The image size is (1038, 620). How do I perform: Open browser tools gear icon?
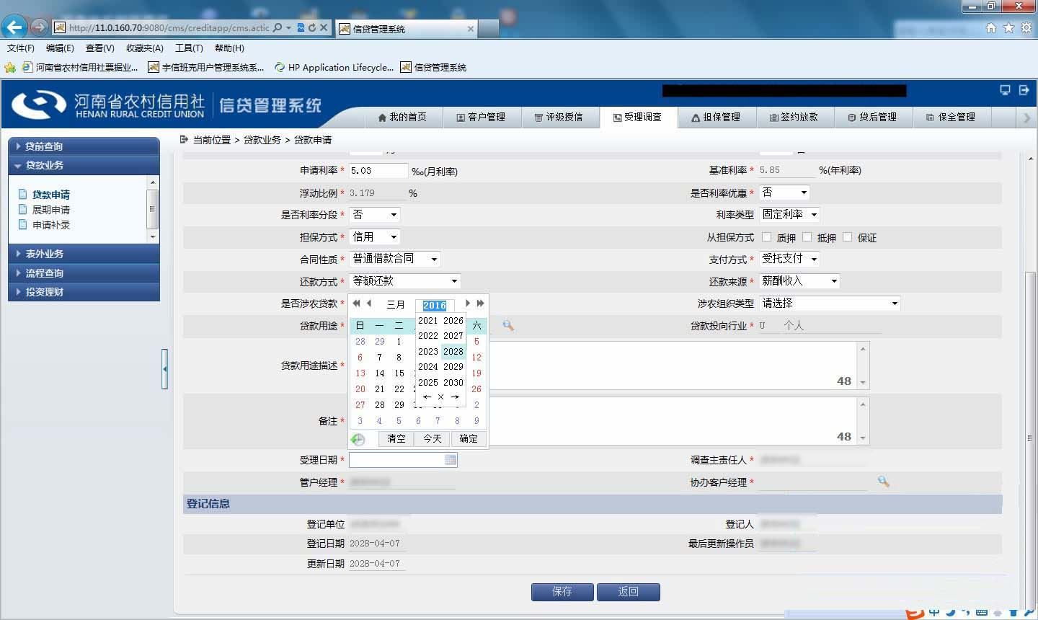pyautogui.click(x=1026, y=27)
